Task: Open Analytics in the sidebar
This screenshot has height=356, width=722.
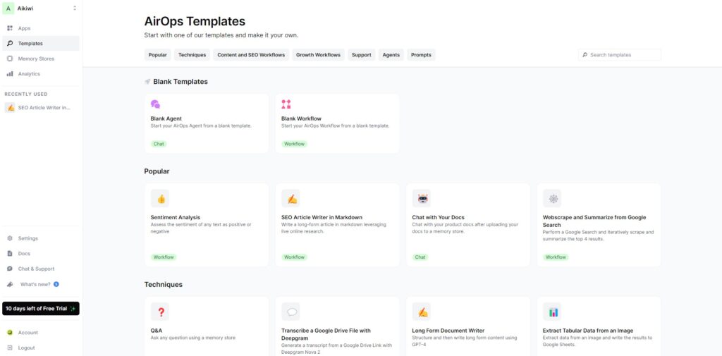Action: pyautogui.click(x=40, y=74)
